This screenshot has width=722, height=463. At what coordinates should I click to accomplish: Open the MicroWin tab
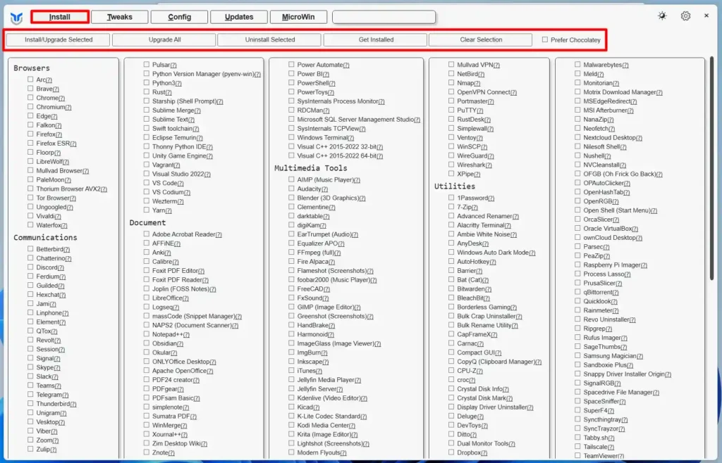pos(298,17)
